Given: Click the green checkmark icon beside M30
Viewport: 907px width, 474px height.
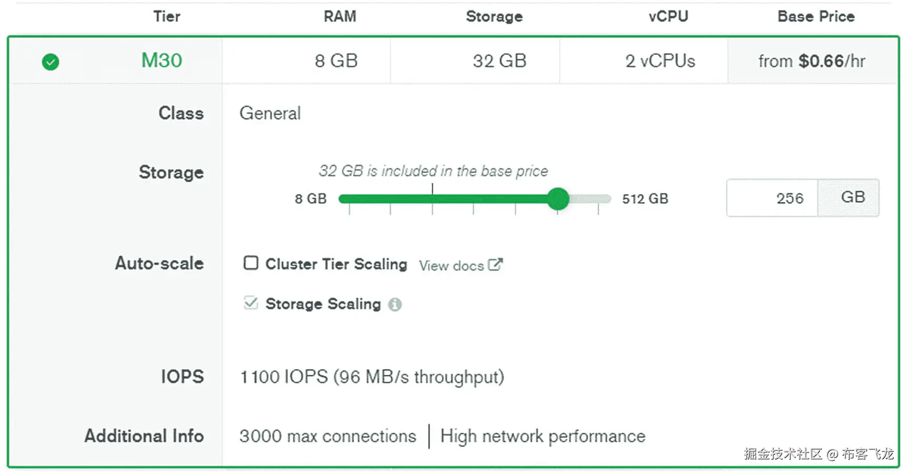Looking at the screenshot, I should [x=50, y=62].
